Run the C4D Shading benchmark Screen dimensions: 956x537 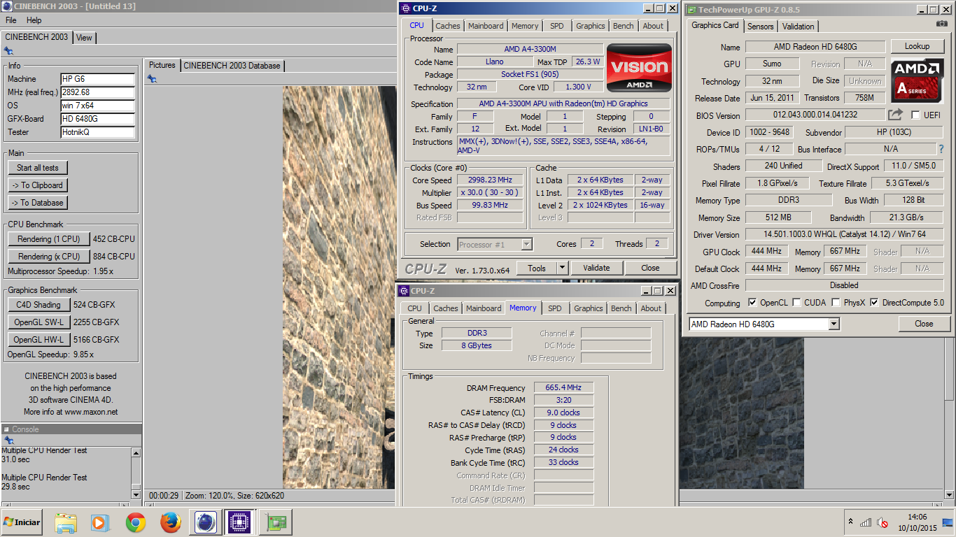click(39, 305)
